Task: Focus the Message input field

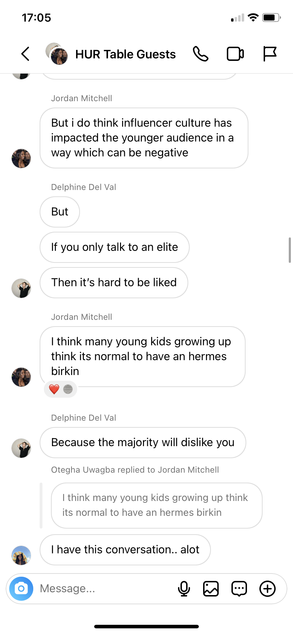Action: (106, 589)
